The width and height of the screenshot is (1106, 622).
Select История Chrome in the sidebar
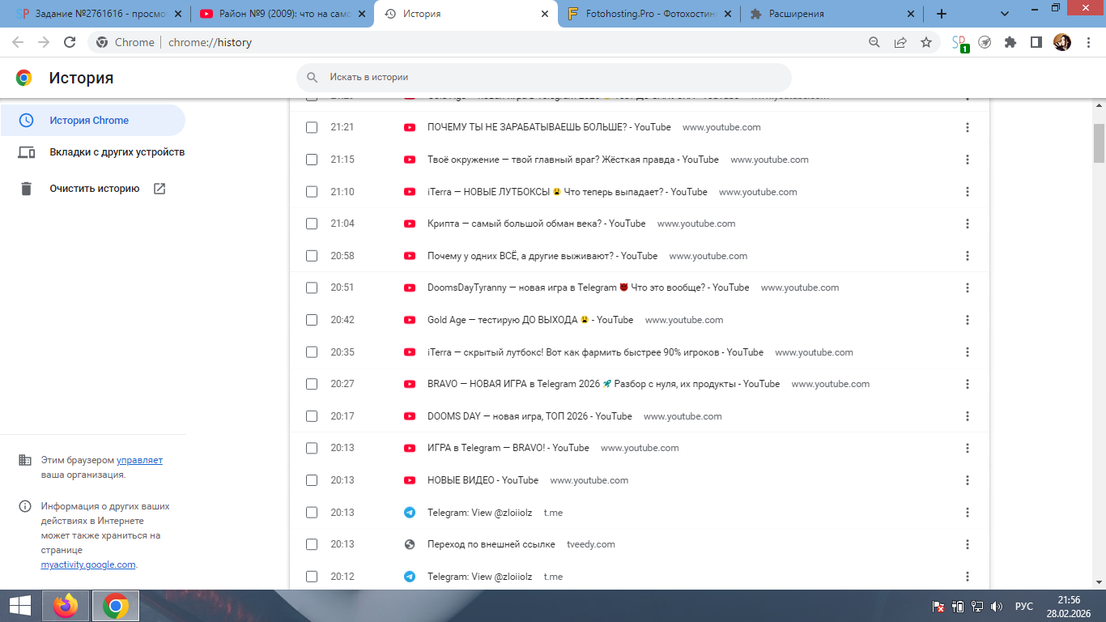[x=92, y=121]
